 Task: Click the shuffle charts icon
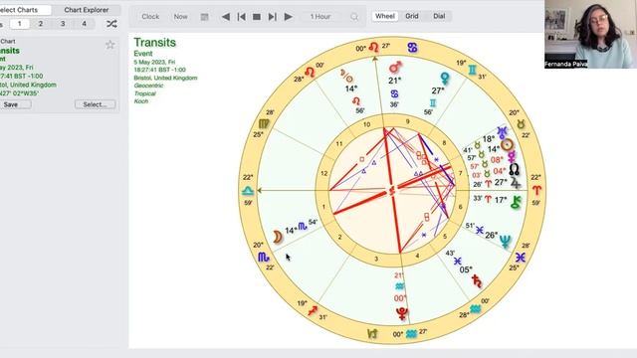(111, 24)
